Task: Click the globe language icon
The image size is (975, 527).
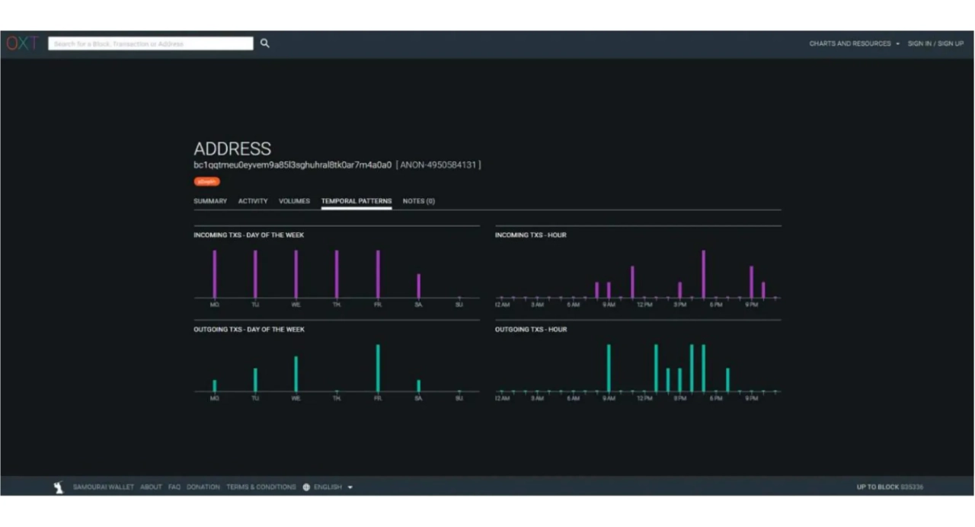Action: tap(306, 487)
